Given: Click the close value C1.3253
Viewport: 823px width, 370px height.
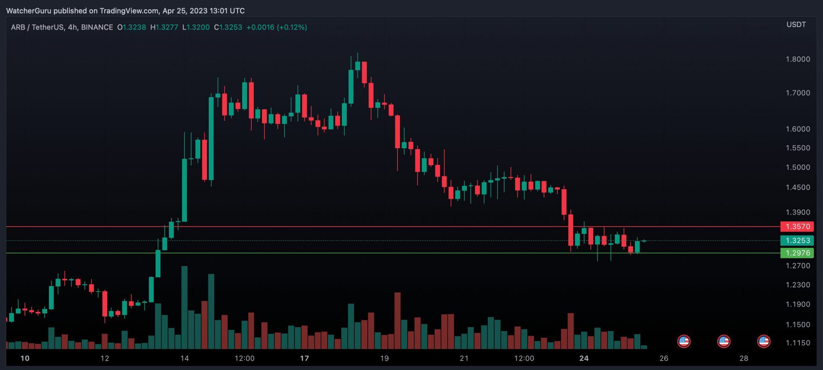Looking at the screenshot, I should click(x=228, y=27).
